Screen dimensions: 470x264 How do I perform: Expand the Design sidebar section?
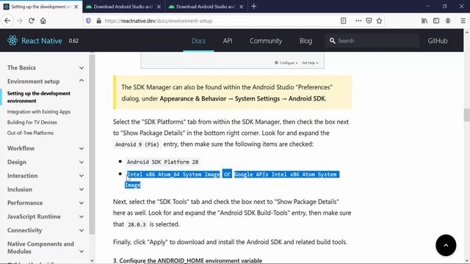click(46, 162)
